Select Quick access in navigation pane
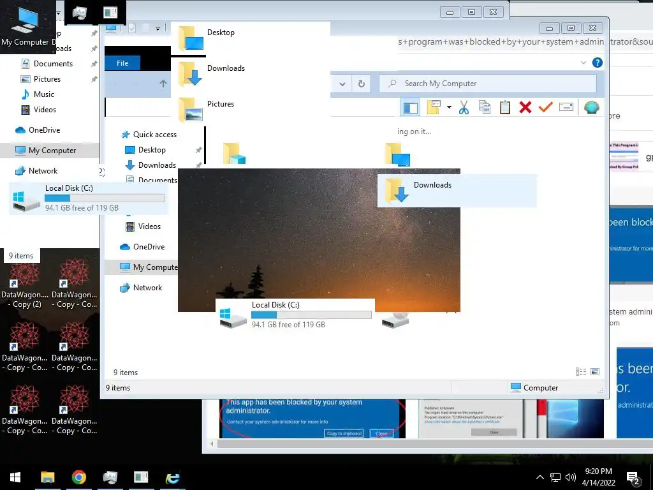Viewport: 653px width, 490px height. [x=154, y=135]
